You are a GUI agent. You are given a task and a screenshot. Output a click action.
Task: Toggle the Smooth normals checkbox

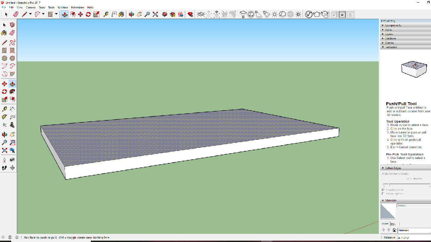[x=383, y=190]
